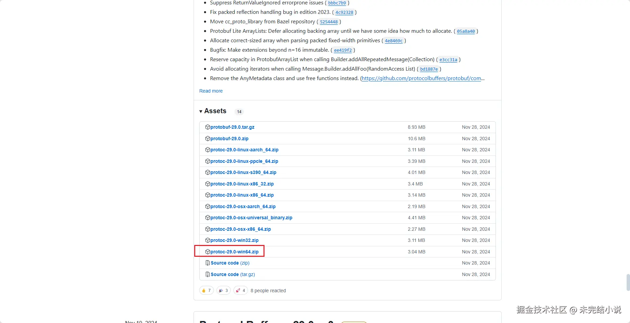
Task: Download protoc-29.0-osx-x86_64.zip
Action: point(241,229)
